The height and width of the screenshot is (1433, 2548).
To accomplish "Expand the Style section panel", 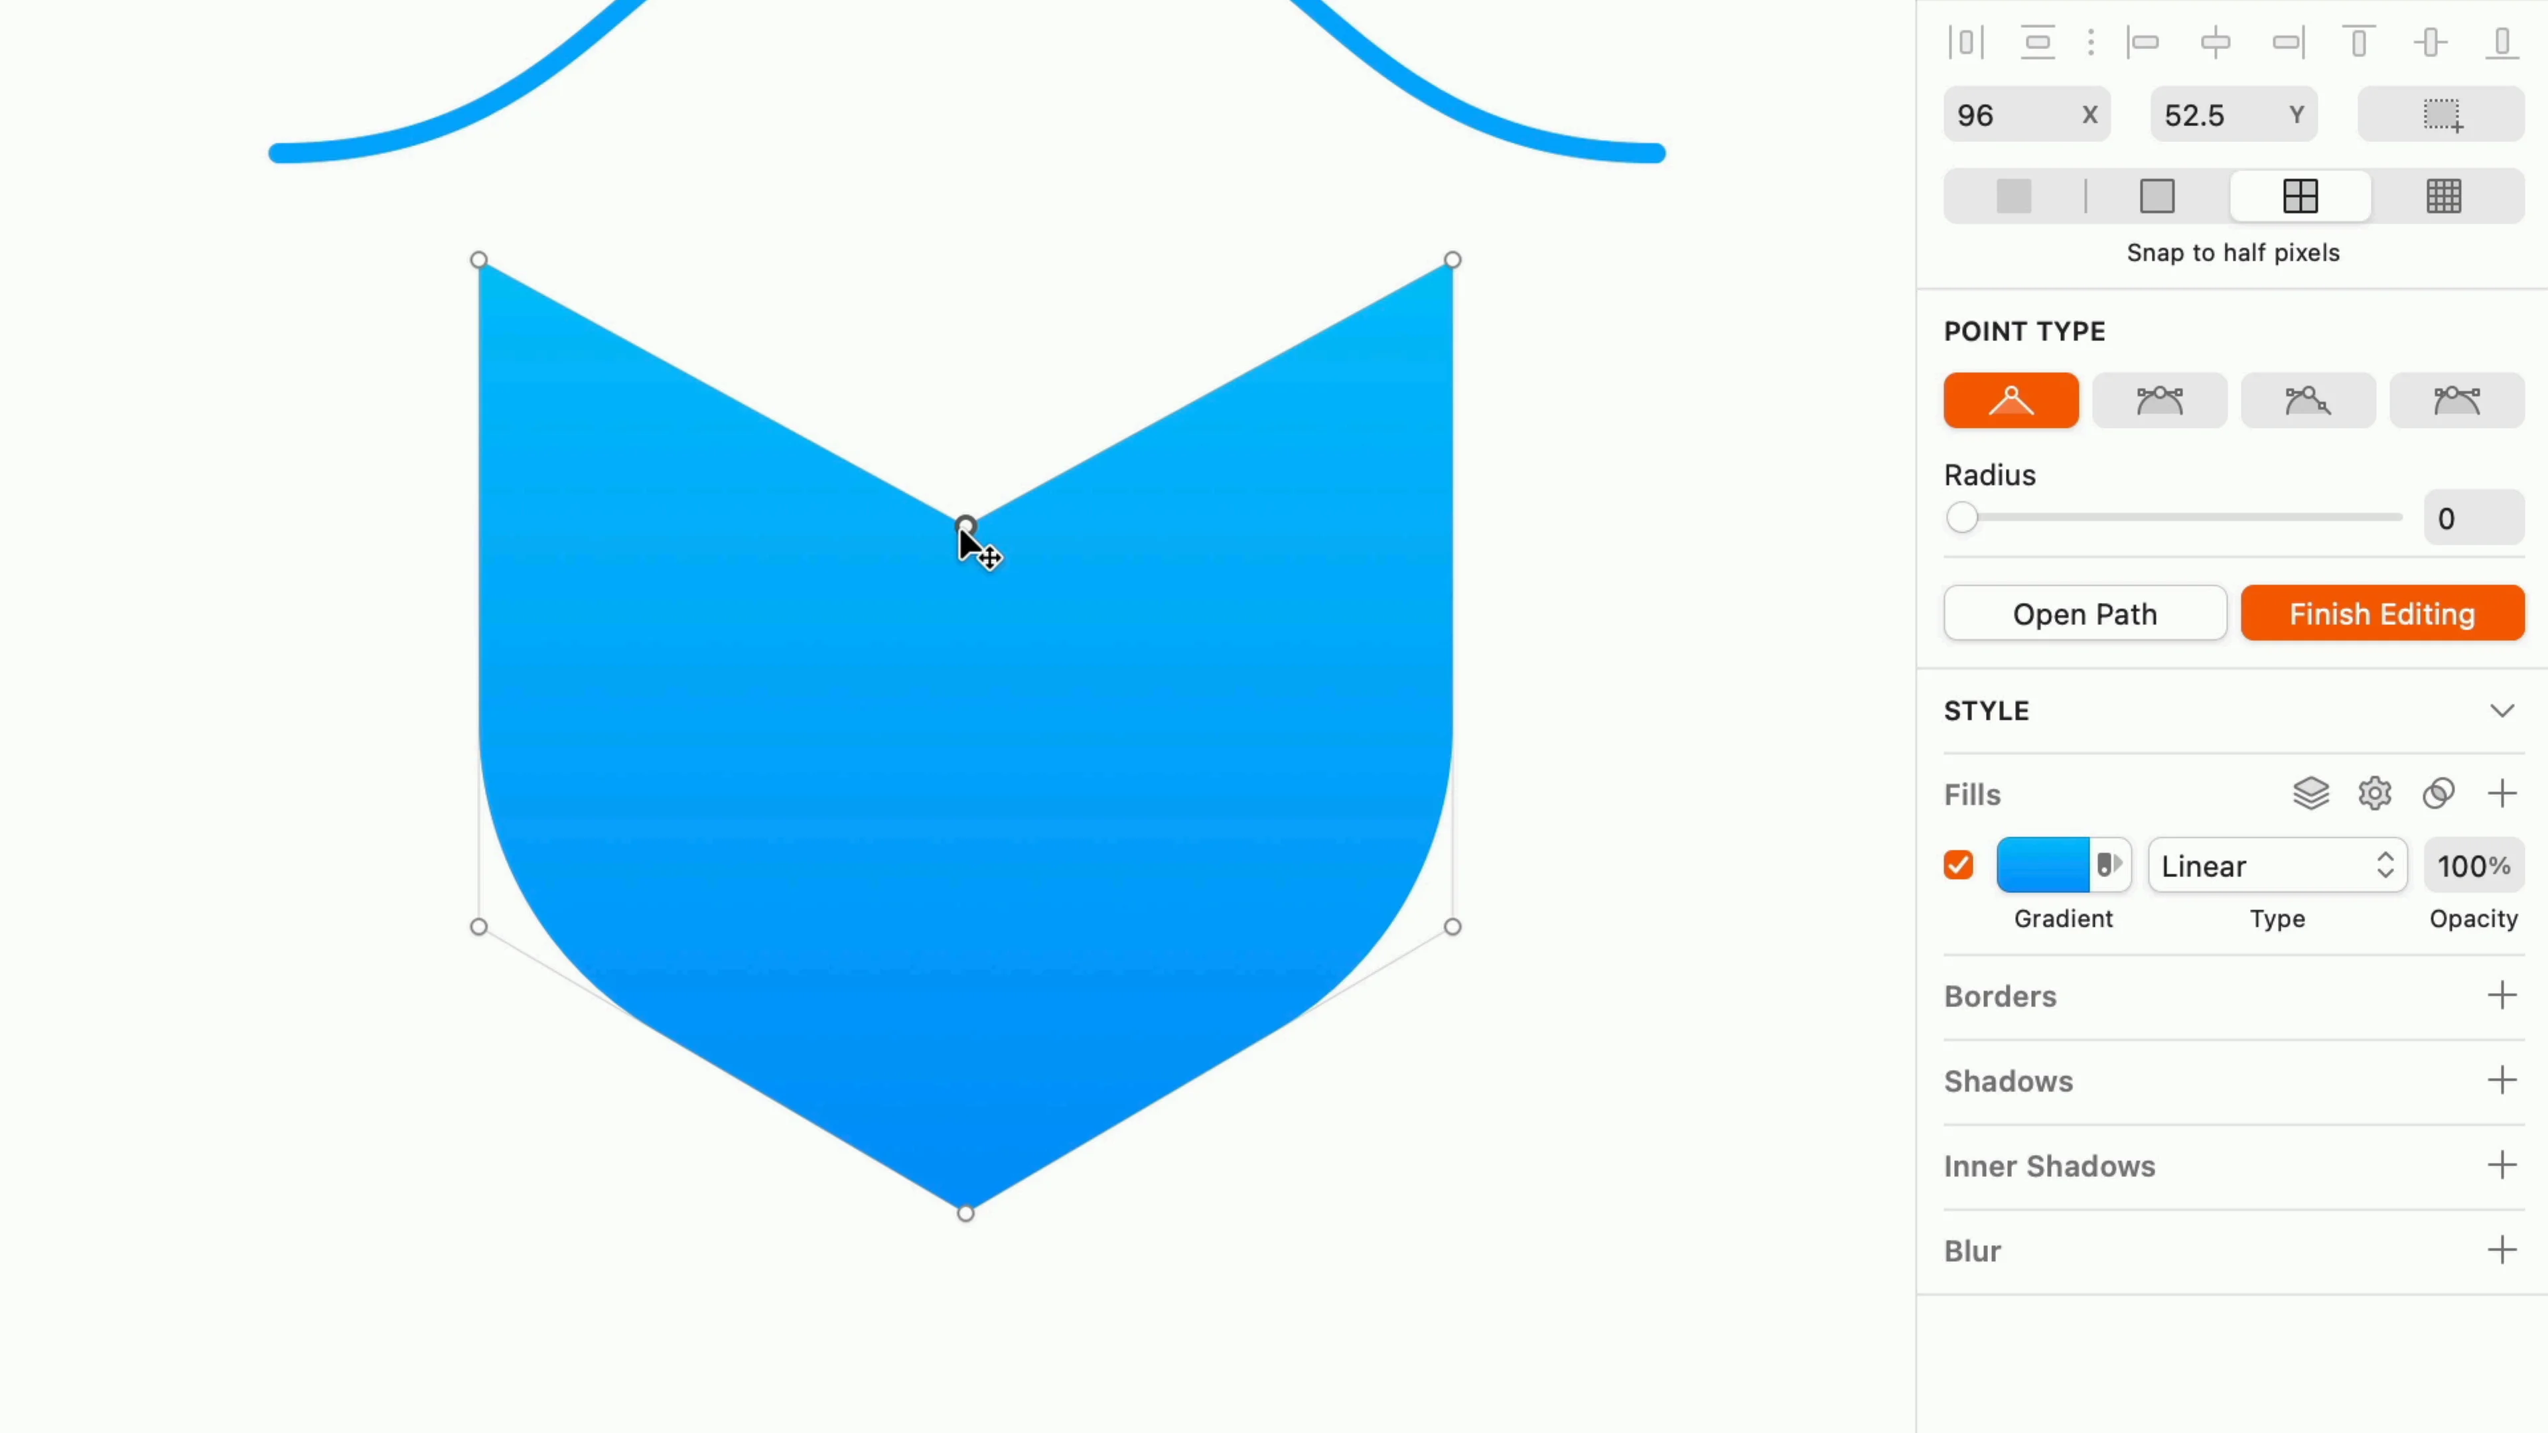I will point(2501,711).
